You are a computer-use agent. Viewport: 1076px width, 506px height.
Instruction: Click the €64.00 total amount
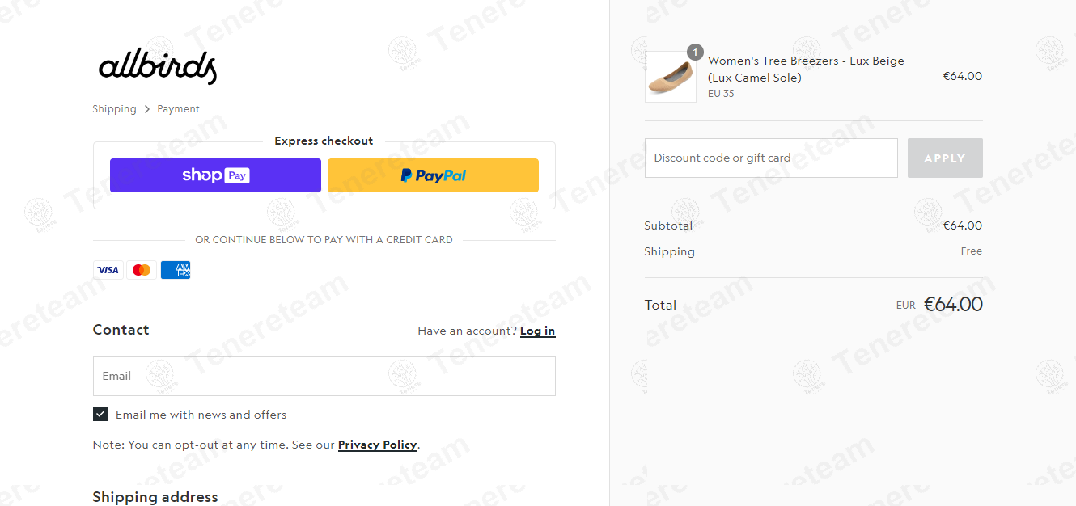coord(953,305)
